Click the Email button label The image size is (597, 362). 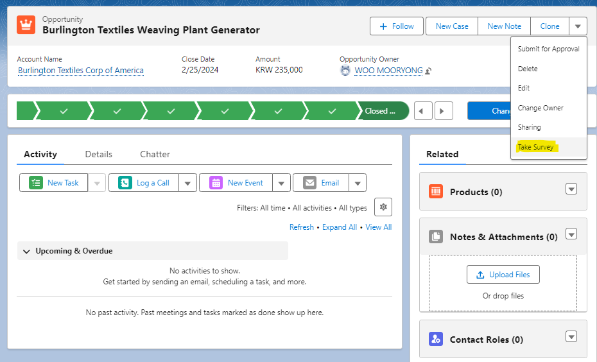(x=330, y=183)
